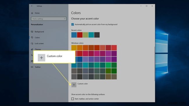Click the plus button beside Custom color

click(74, 85)
